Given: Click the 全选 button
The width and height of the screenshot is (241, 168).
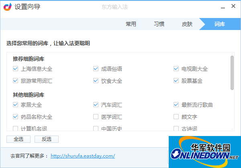Looking at the screenshot, I should point(18,139).
